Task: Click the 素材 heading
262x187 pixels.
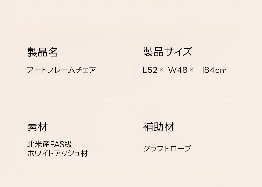Action: click(x=37, y=127)
